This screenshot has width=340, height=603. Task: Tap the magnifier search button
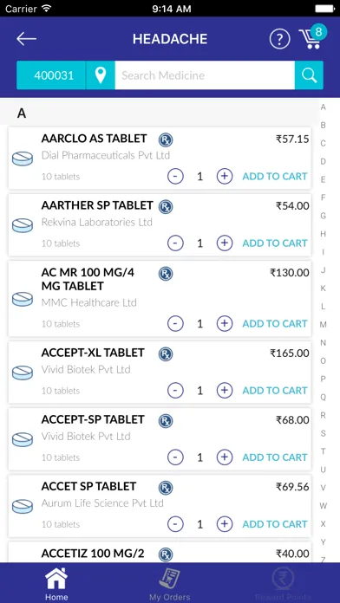coord(309,75)
